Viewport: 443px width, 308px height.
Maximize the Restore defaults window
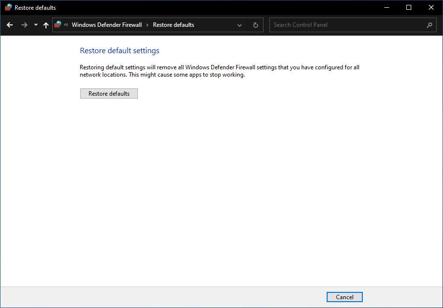[x=409, y=7]
